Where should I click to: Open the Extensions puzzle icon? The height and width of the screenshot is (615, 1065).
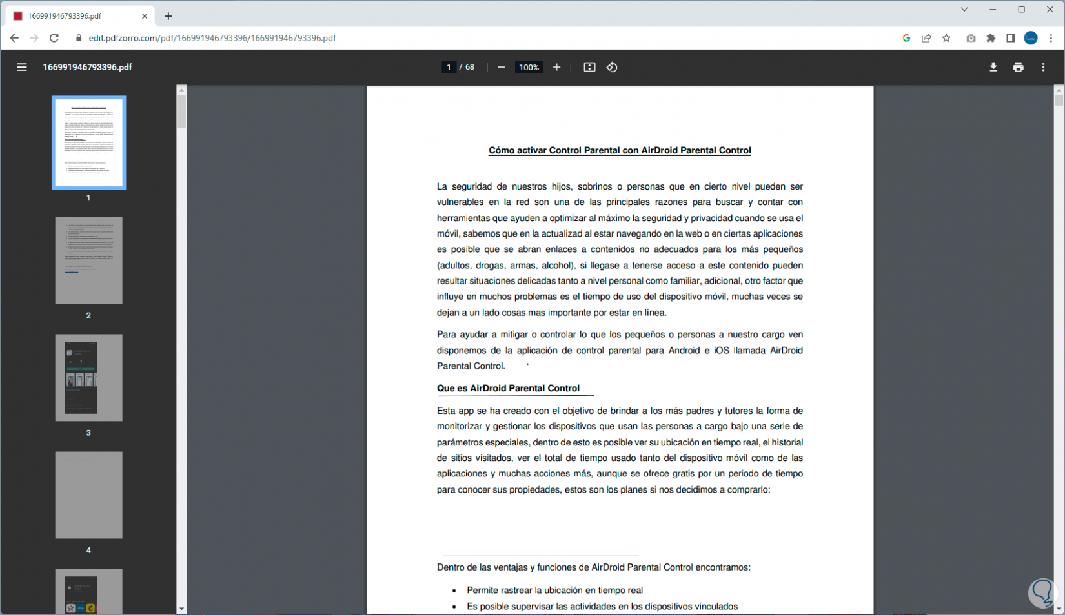click(x=991, y=38)
